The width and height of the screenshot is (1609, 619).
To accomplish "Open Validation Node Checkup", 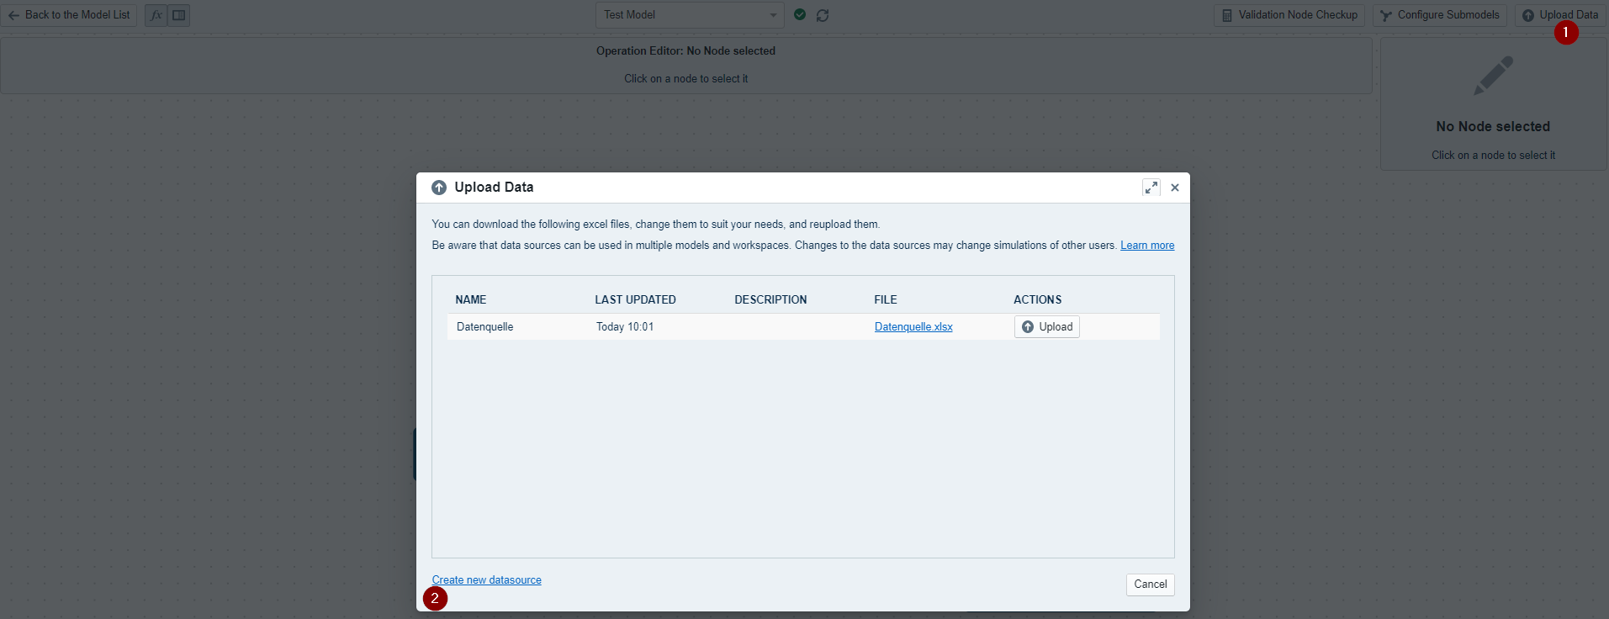I will [1289, 15].
